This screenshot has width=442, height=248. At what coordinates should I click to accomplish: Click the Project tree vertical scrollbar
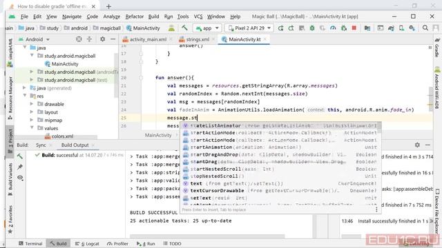116,74
